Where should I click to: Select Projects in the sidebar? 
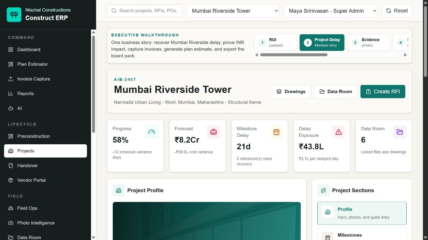[45, 151]
